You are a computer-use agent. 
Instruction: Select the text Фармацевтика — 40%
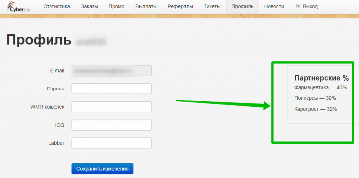(320, 88)
